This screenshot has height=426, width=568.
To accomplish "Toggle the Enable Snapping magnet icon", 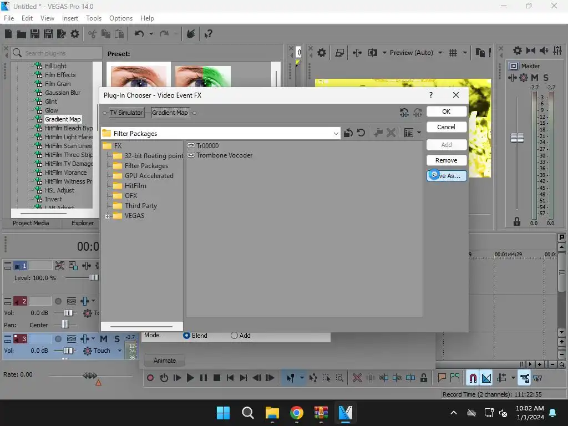I will click(x=473, y=378).
